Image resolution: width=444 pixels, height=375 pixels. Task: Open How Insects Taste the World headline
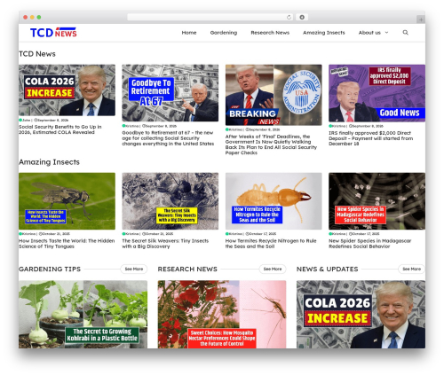pos(67,244)
